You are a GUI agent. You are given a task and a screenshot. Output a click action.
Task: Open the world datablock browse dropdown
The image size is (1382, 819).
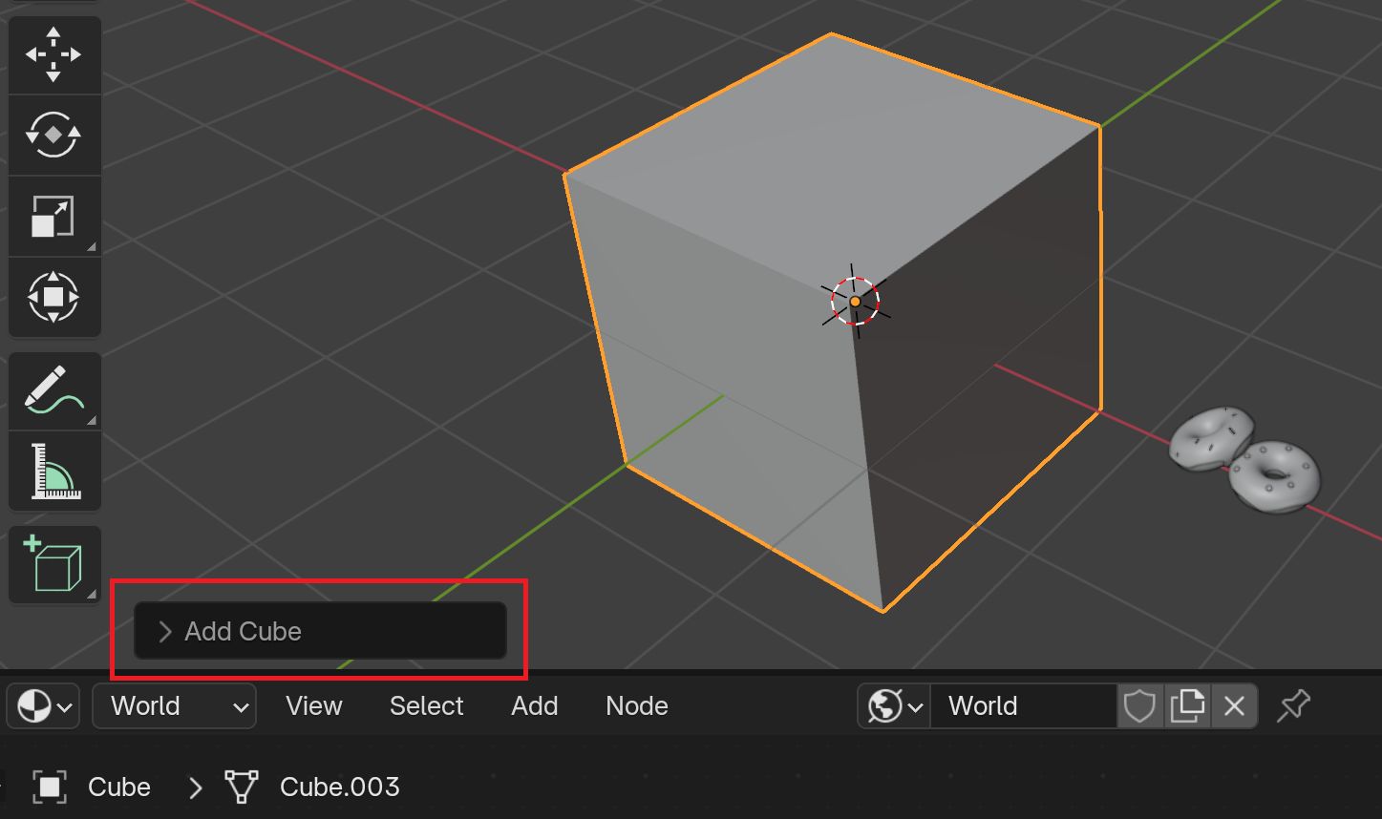[895, 706]
